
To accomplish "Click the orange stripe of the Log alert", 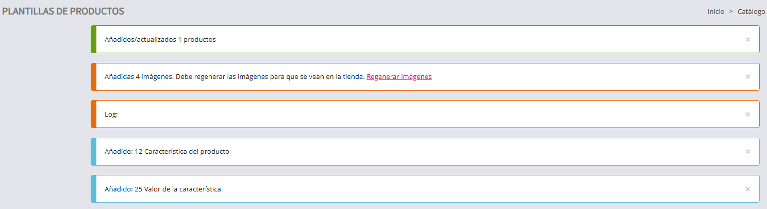I will (93, 114).
